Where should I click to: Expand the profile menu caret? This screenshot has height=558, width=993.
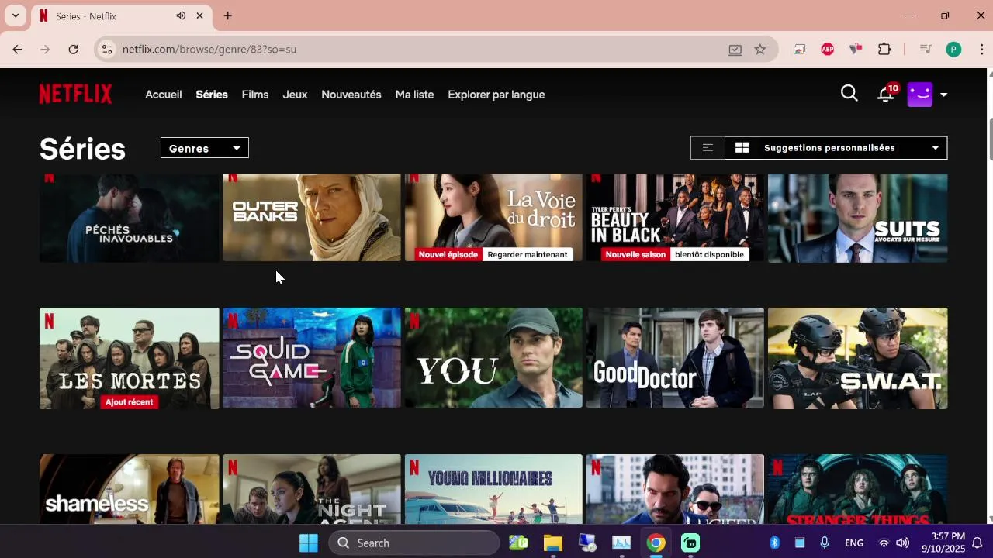pyautogui.click(x=943, y=95)
